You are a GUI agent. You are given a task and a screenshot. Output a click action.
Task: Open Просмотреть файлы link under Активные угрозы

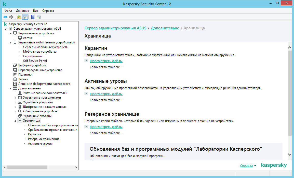click(106, 94)
